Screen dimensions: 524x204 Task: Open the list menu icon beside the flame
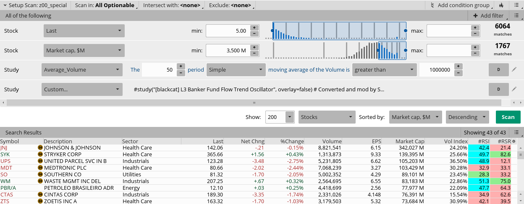516,5
